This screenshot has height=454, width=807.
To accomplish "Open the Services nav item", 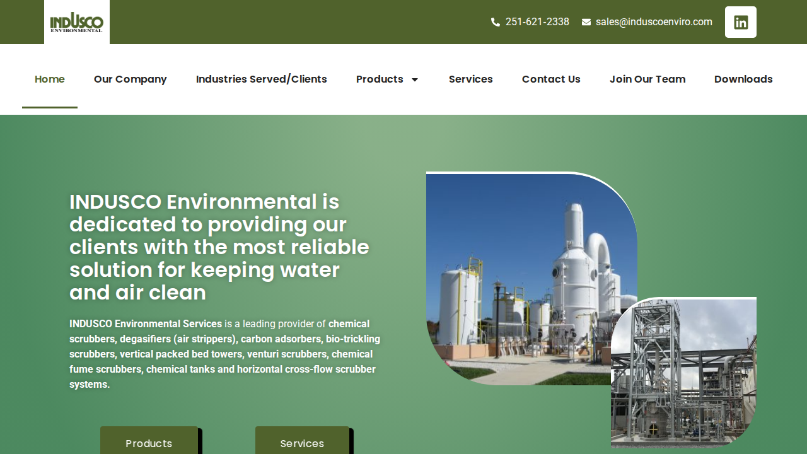I will pos(471,79).
